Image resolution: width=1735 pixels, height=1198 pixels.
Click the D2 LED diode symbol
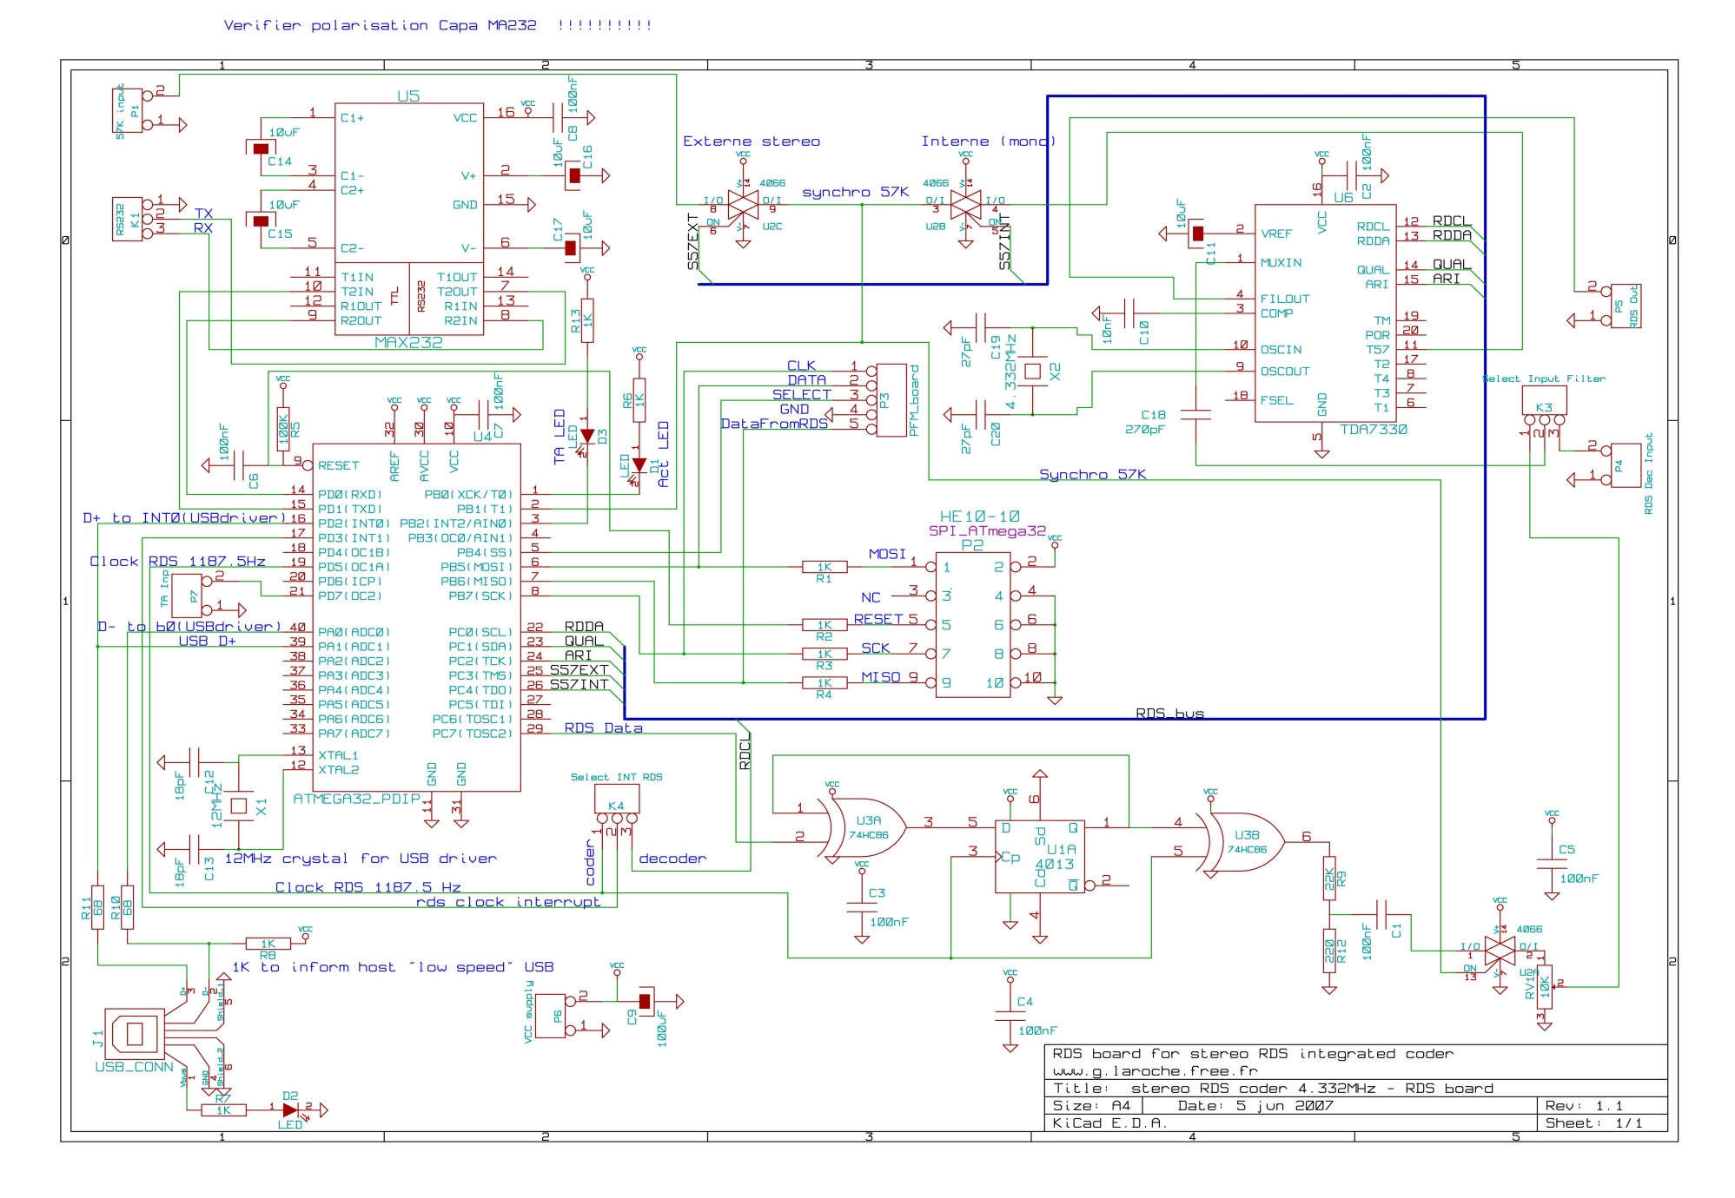290,1109
